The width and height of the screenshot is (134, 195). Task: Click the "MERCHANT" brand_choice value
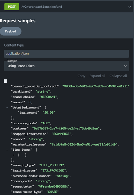[48, 97]
